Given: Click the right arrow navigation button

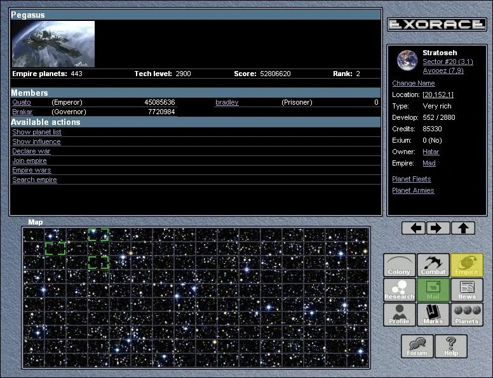Looking at the screenshot, I should click(x=438, y=228).
